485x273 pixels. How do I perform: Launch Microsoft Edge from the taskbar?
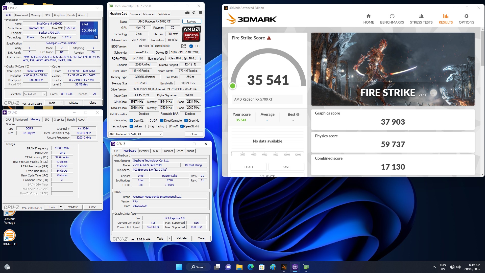click(x=250, y=267)
